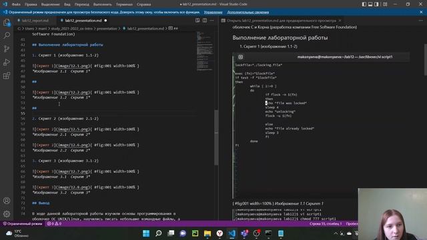Open the Файл menu

pyautogui.click(x=16, y=5)
